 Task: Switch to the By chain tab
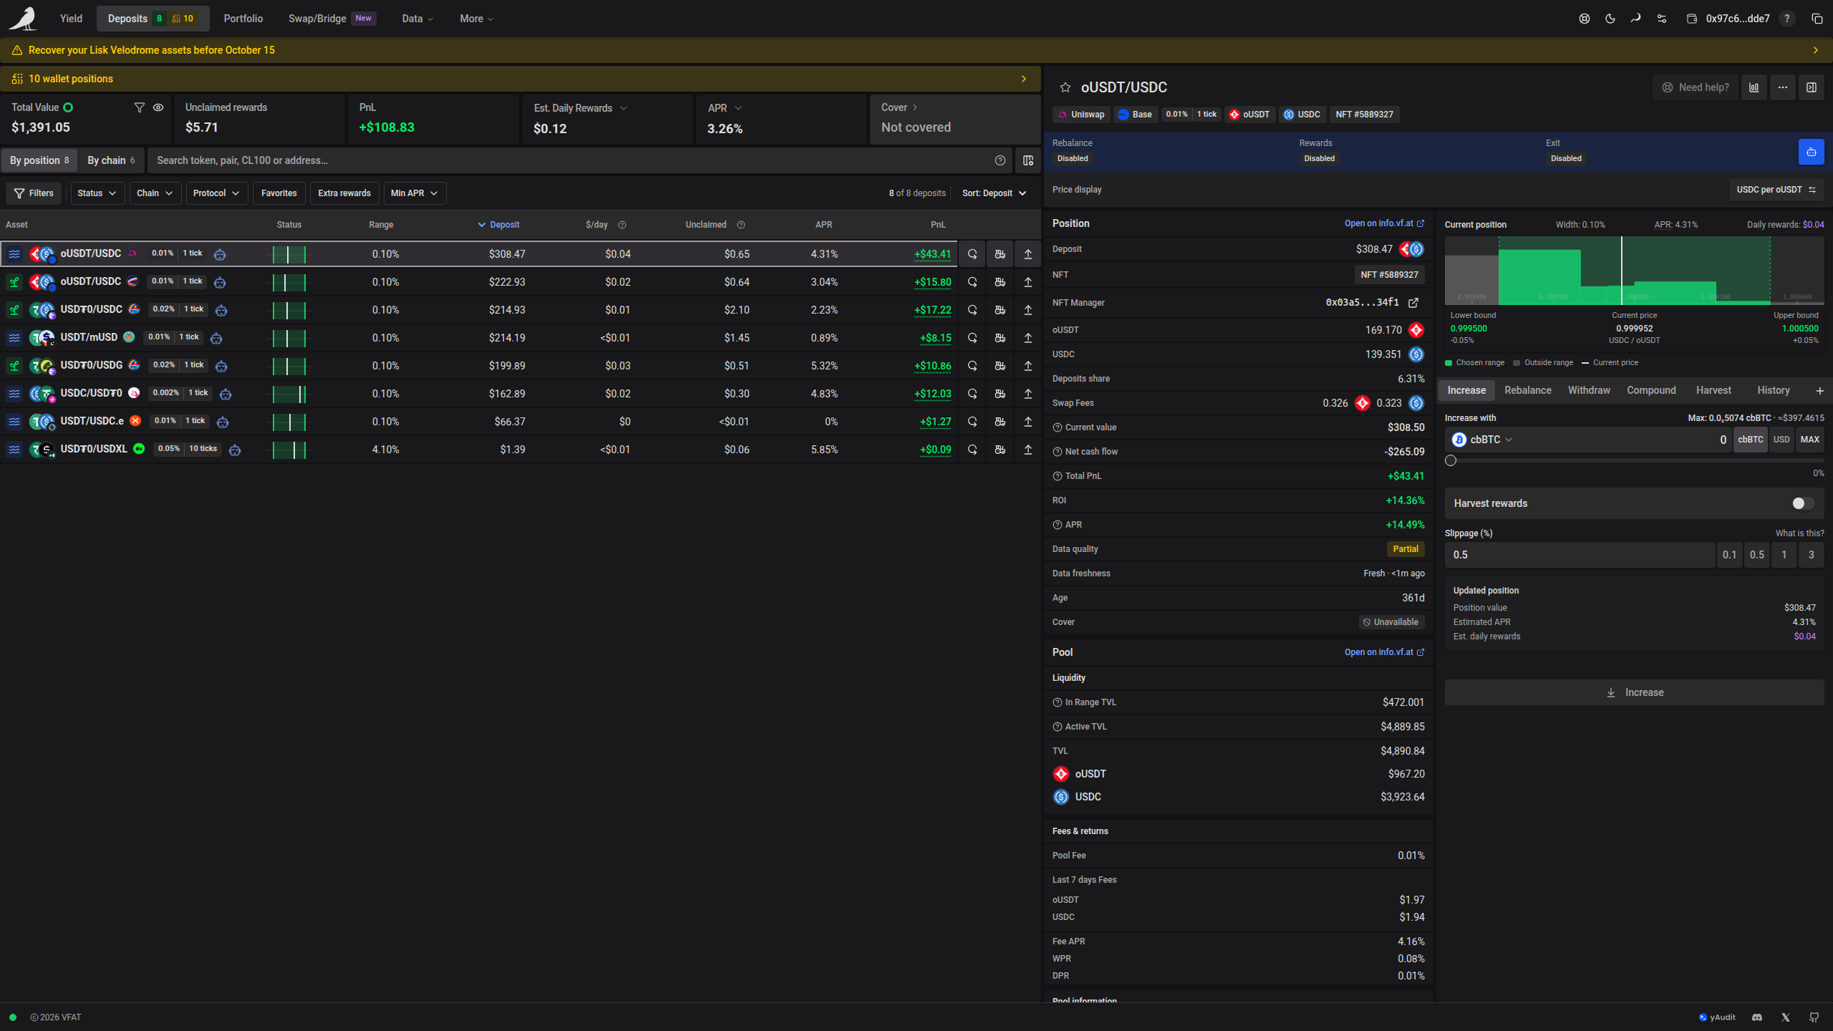(111, 160)
